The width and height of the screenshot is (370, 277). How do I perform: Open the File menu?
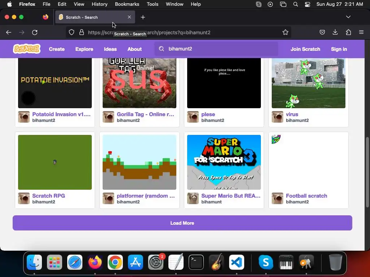(x=46, y=4)
